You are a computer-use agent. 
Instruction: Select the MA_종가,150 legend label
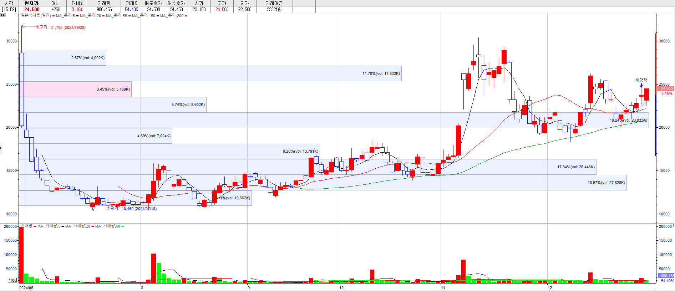click(143, 16)
